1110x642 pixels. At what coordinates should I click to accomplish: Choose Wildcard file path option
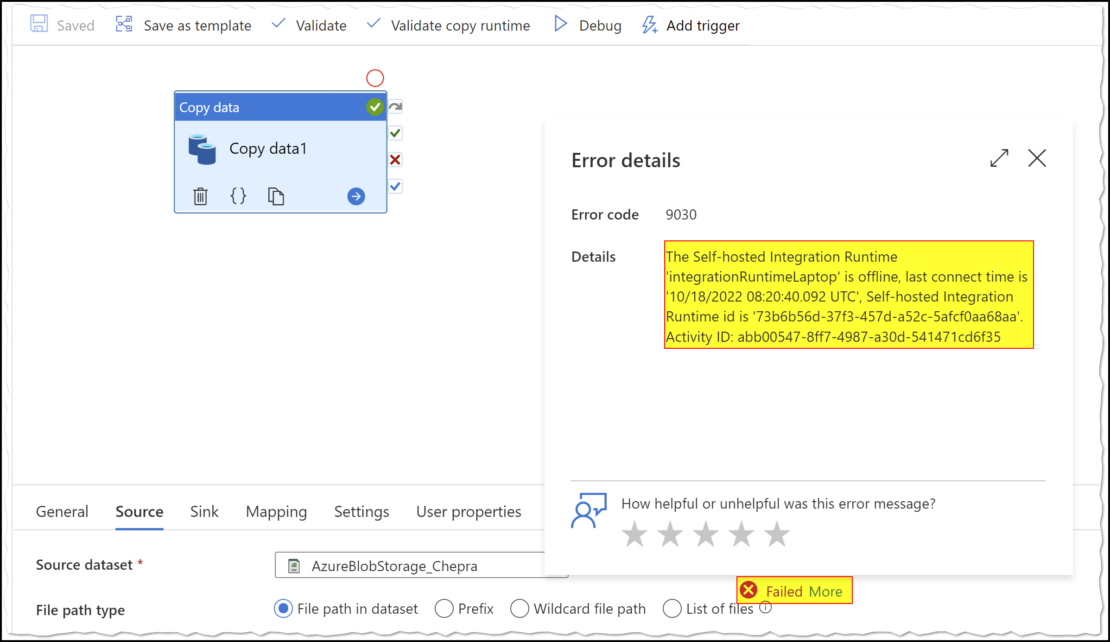(520, 609)
